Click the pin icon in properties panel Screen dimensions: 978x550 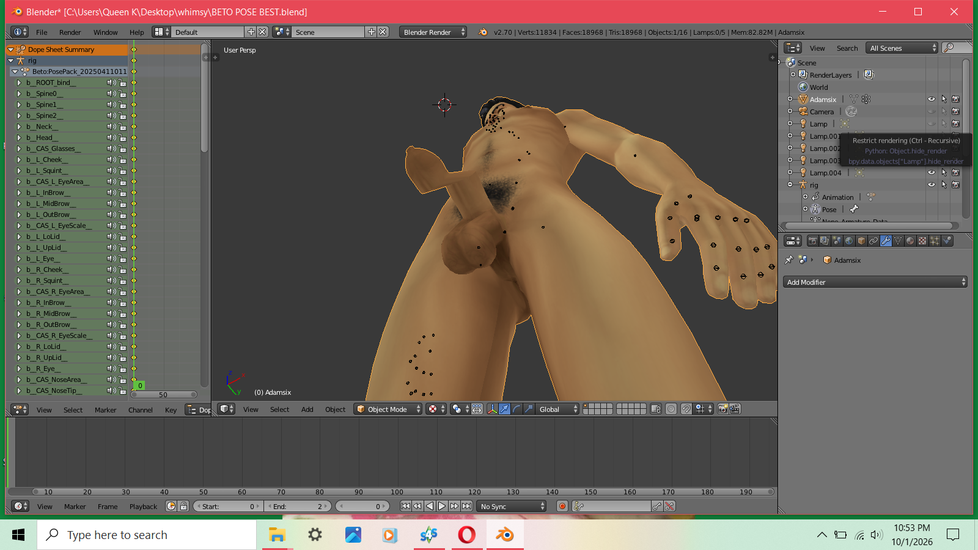(x=789, y=260)
